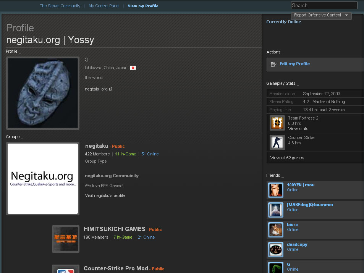Open Counter-Strike Pro Mod group icon
Screen dimensions: 364x273
(66, 269)
